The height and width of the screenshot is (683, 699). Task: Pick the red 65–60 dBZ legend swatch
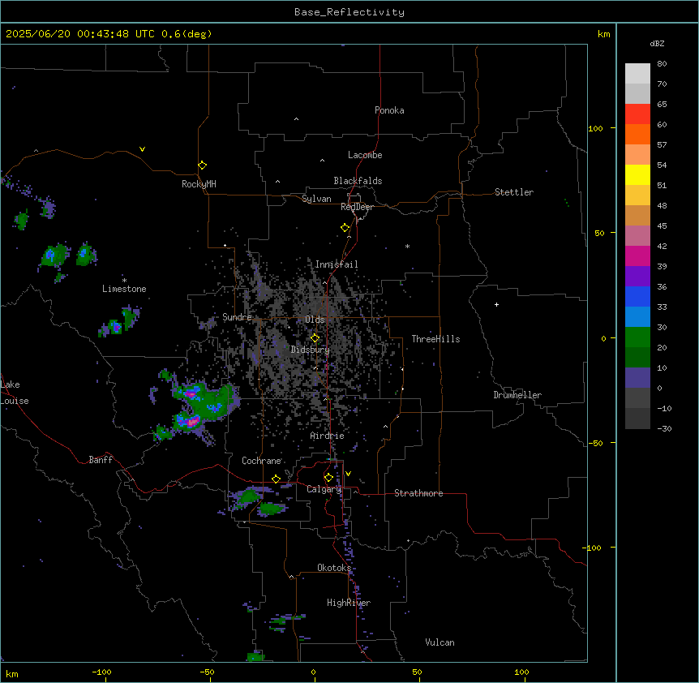coord(637,114)
